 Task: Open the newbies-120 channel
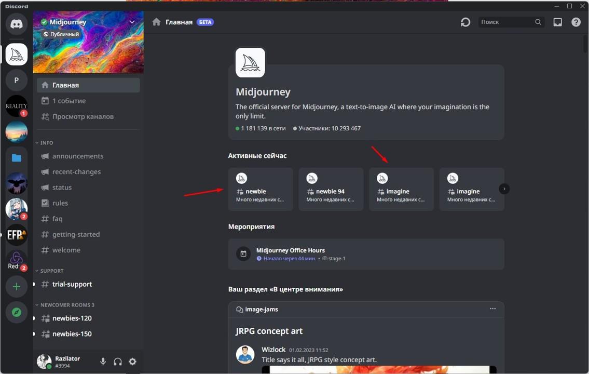(x=88, y=318)
